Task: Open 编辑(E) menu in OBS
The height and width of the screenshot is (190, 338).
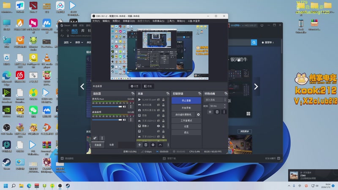Action: coord(106,21)
